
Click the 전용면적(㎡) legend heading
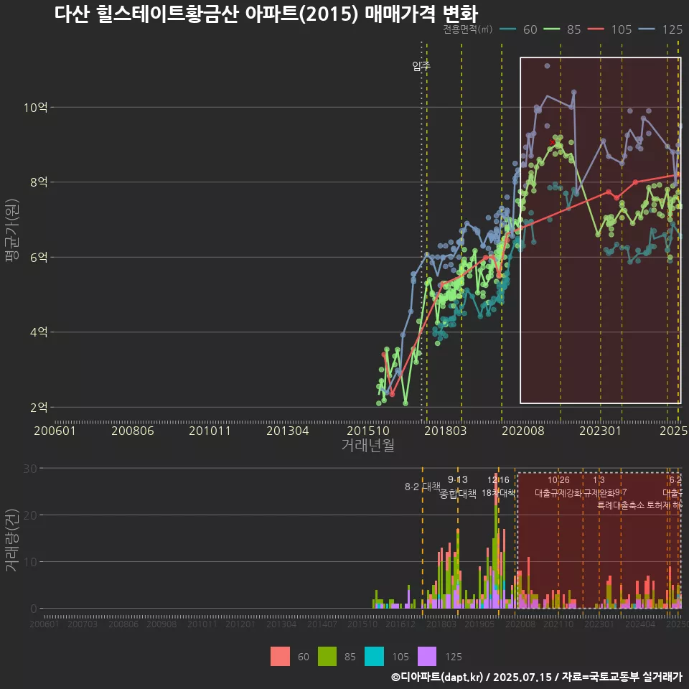(467, 29)
